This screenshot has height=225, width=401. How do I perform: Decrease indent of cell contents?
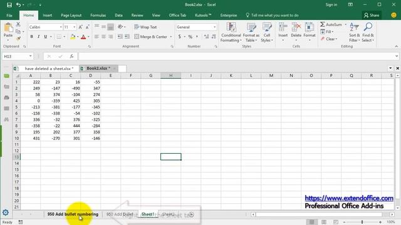click(x=120, y=37)
